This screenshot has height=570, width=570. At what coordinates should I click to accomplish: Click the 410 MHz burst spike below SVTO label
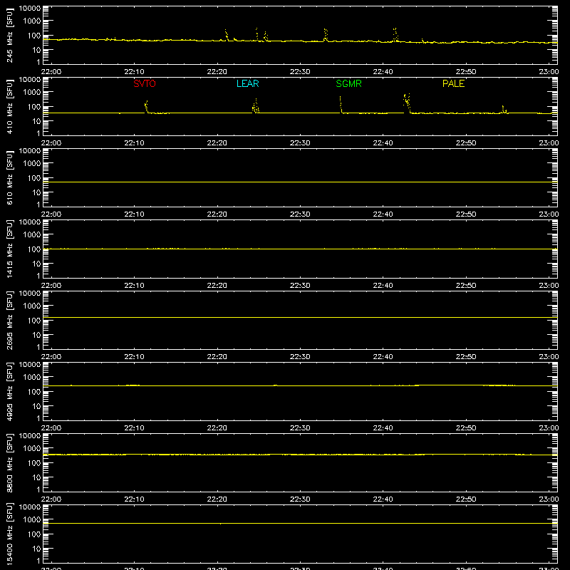point(146,106)
